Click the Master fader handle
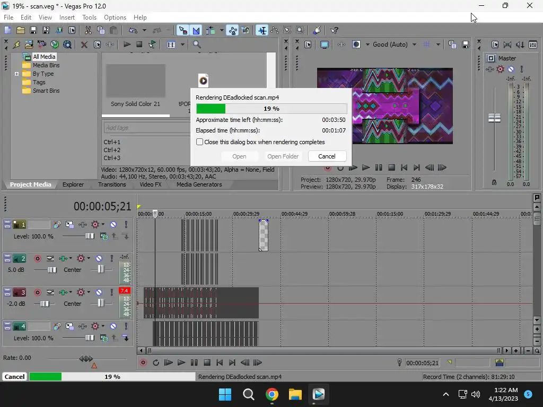This screenshot has height=407, width=543. (494, 118)
